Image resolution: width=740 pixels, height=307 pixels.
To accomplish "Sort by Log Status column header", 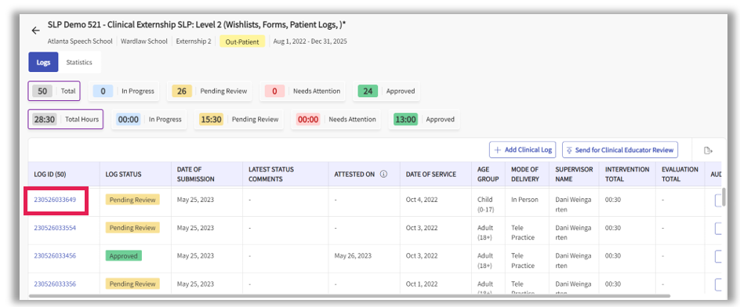I will pyautogui.click(x=123, y=175).
